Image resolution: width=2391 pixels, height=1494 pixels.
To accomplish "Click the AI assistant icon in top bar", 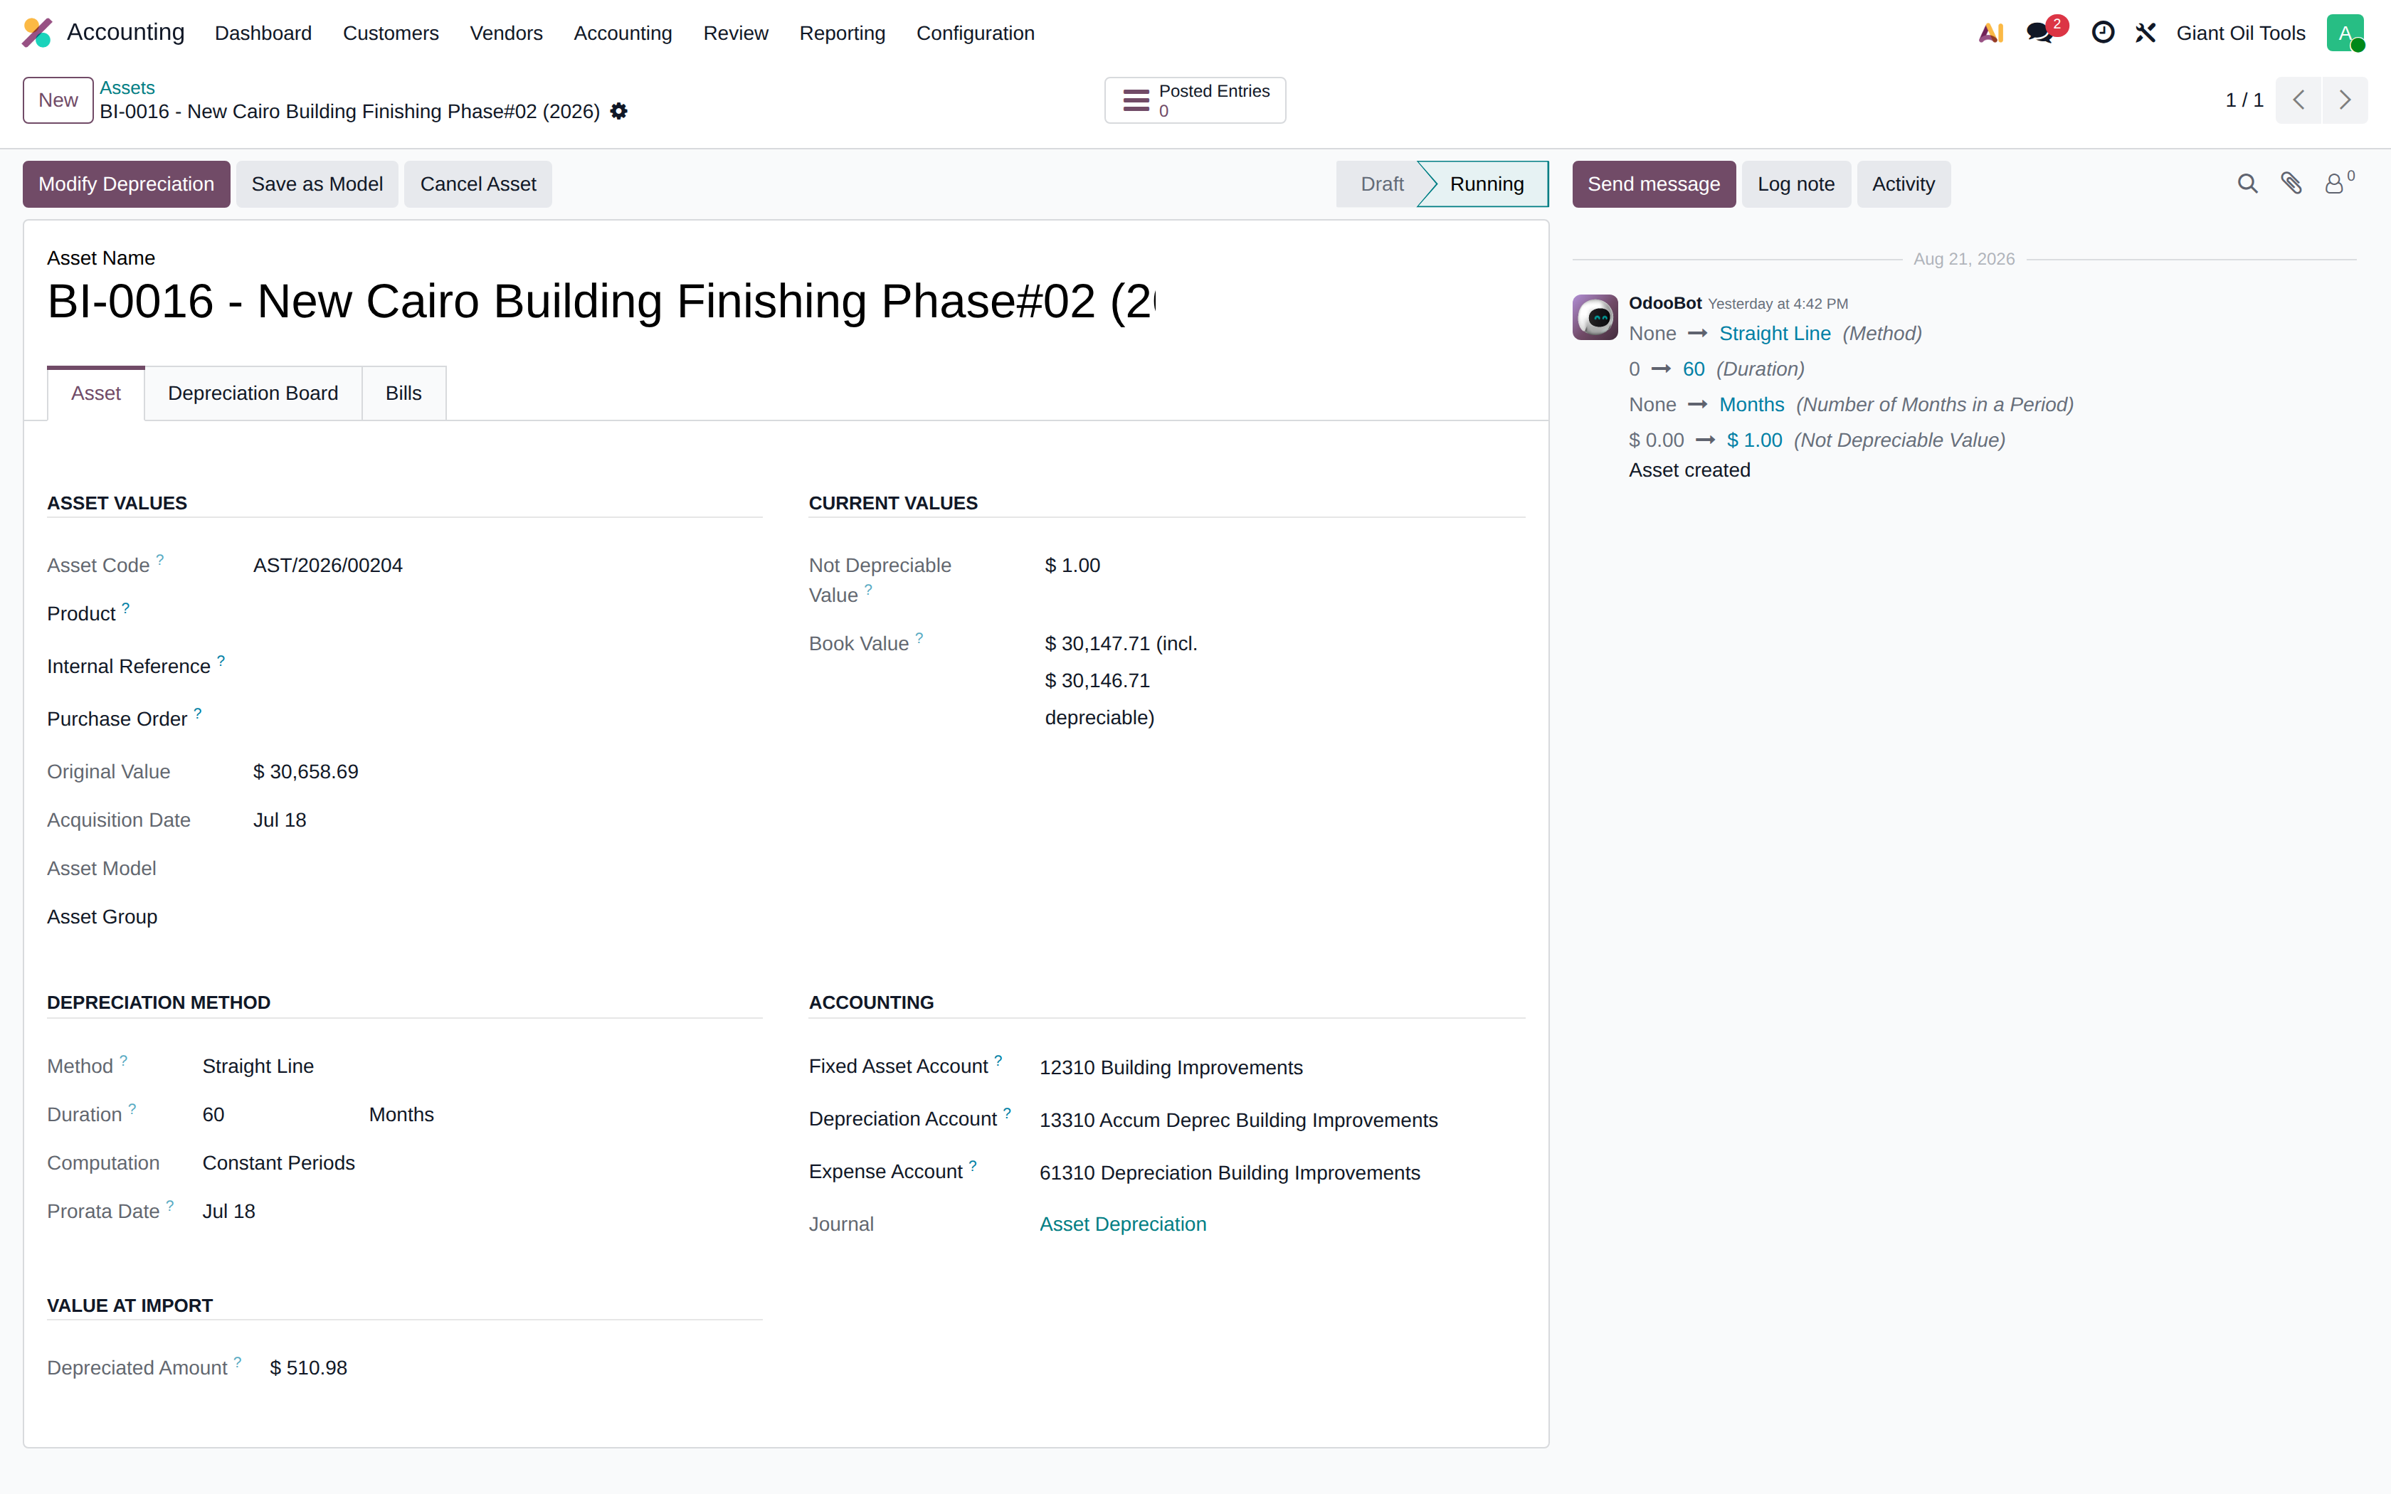I will [x=1991, y=33].
